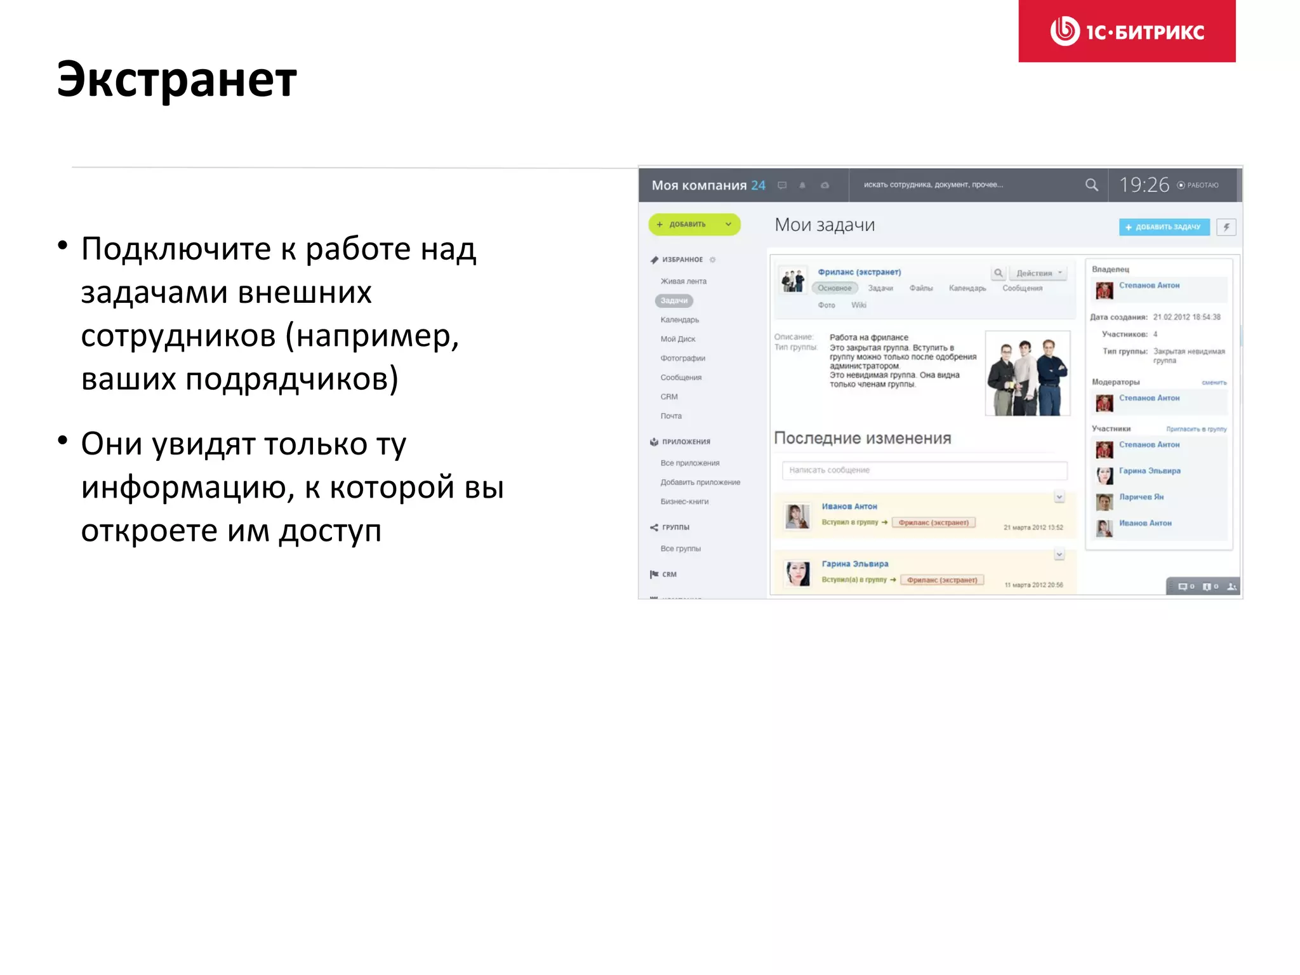Screen dimensions: 1300x975
Task: Open Мой Диск in the sidebar
Action: (678, 339)
